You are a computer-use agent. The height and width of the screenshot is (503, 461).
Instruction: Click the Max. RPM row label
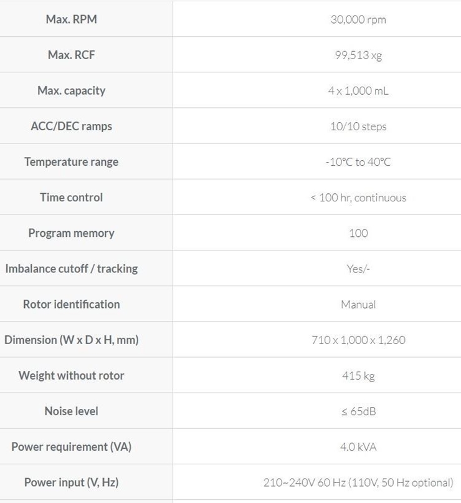coord(72,19)
